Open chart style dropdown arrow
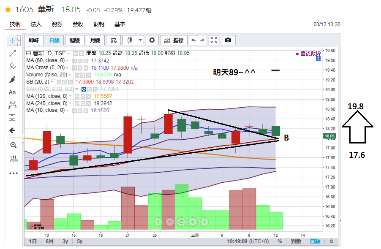This screenshot has width=381, height=249. 140,40
